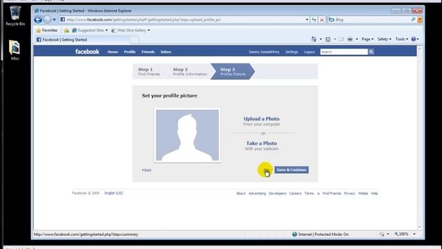Image resolution: width=442 pixels, height=249 pixels.
Task: Select the Misc folder on desktop
Action: click(15, 50)
